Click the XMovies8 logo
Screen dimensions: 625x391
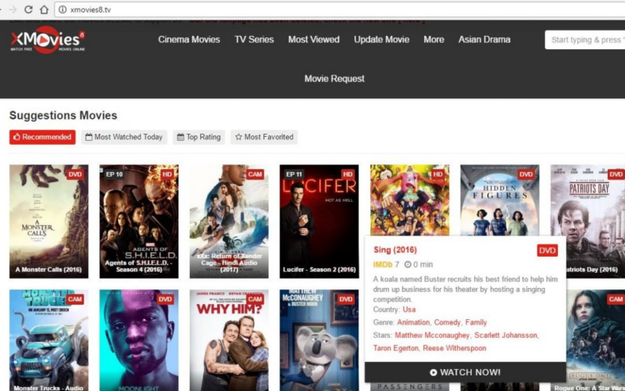point(47,40)
